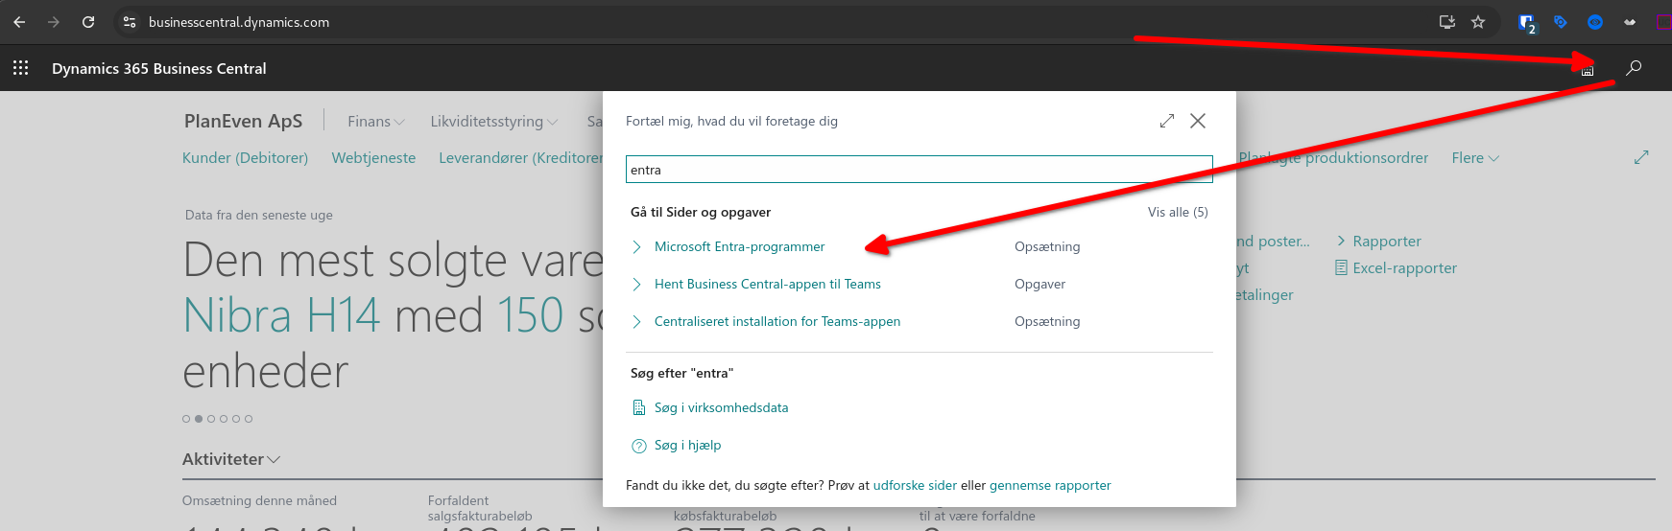The height and width of the screenshot is (531, 1672).
Task: Select Søg i virksomhedsdata
Action: [x=721, y=407]
